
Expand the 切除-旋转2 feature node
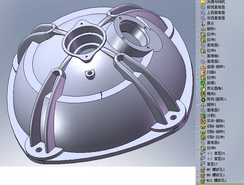click(198, 133)
